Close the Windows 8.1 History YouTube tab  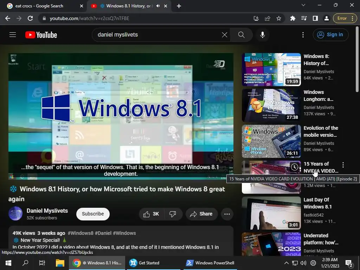(166, 6)
